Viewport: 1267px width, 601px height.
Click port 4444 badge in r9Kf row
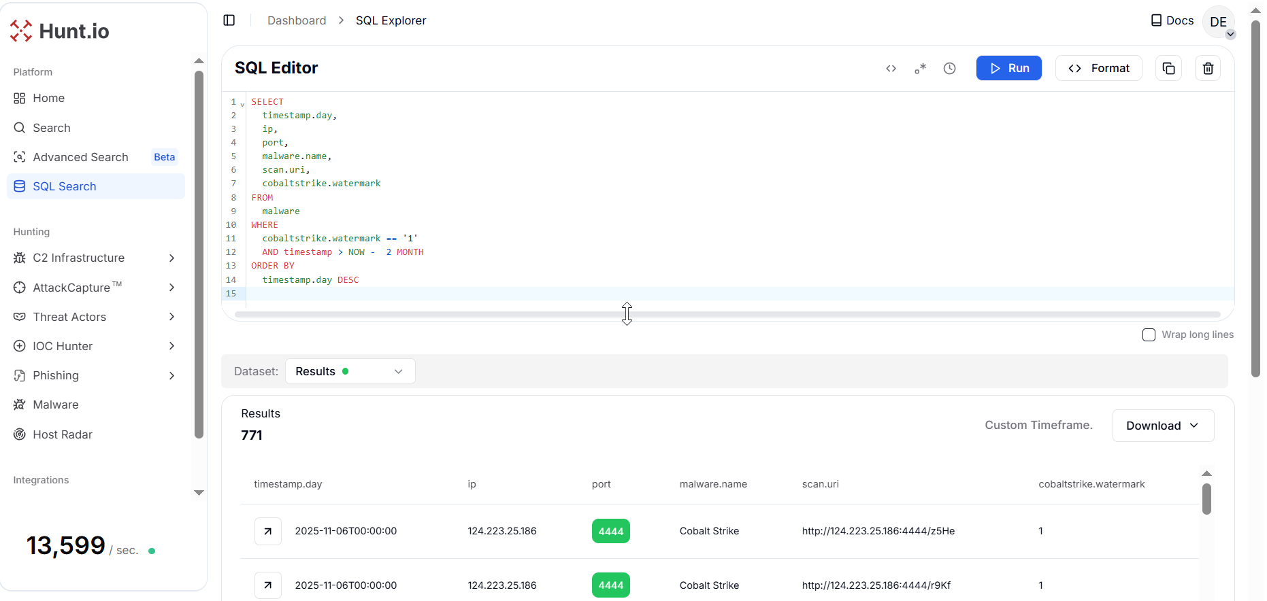[611, 585]
